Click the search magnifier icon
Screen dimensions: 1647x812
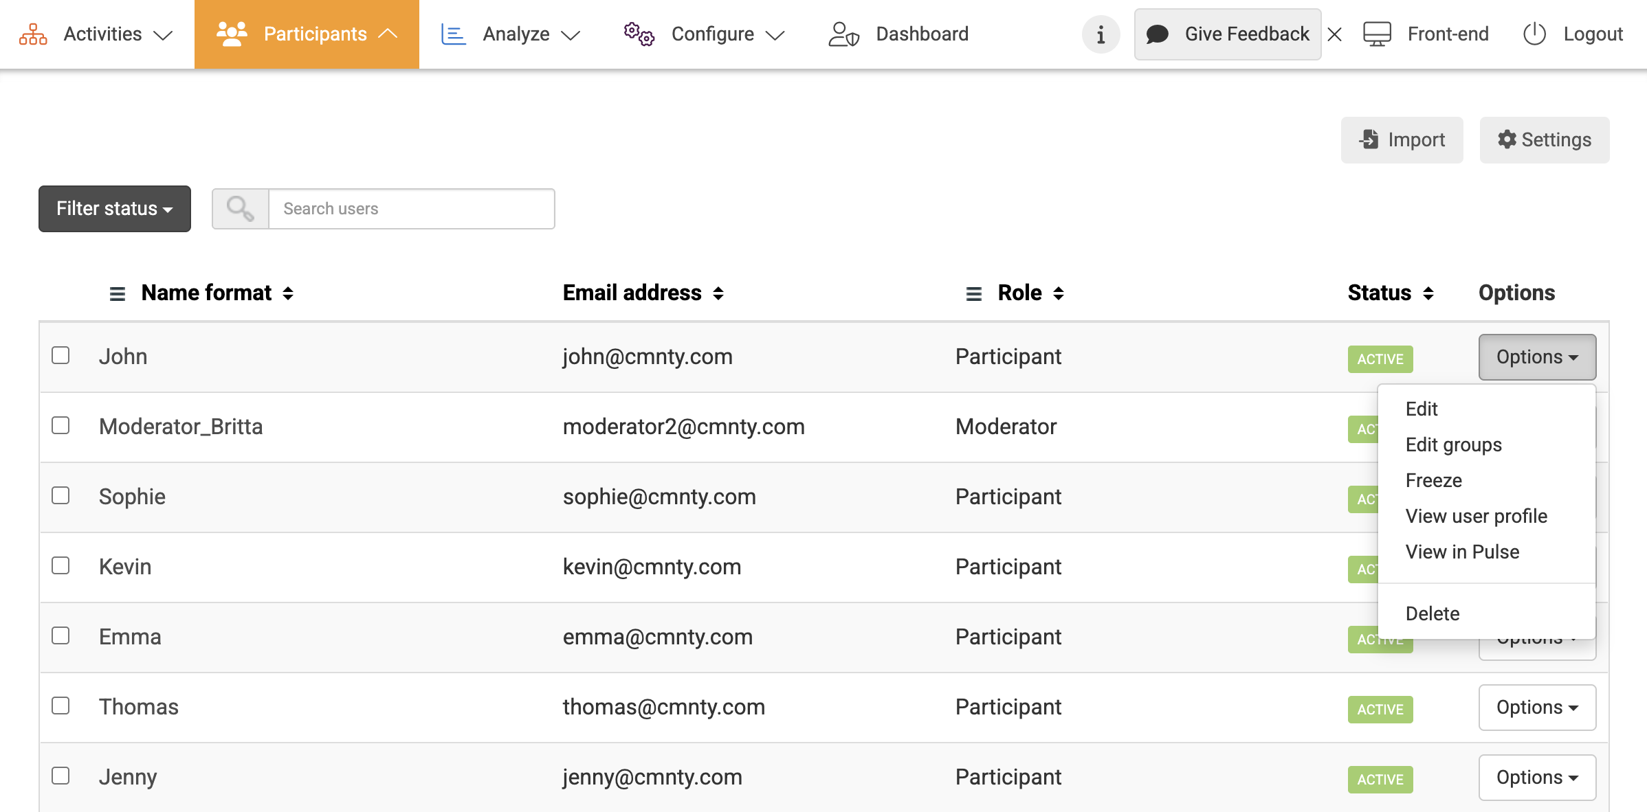pyautogui.click(x=240, y=209)
